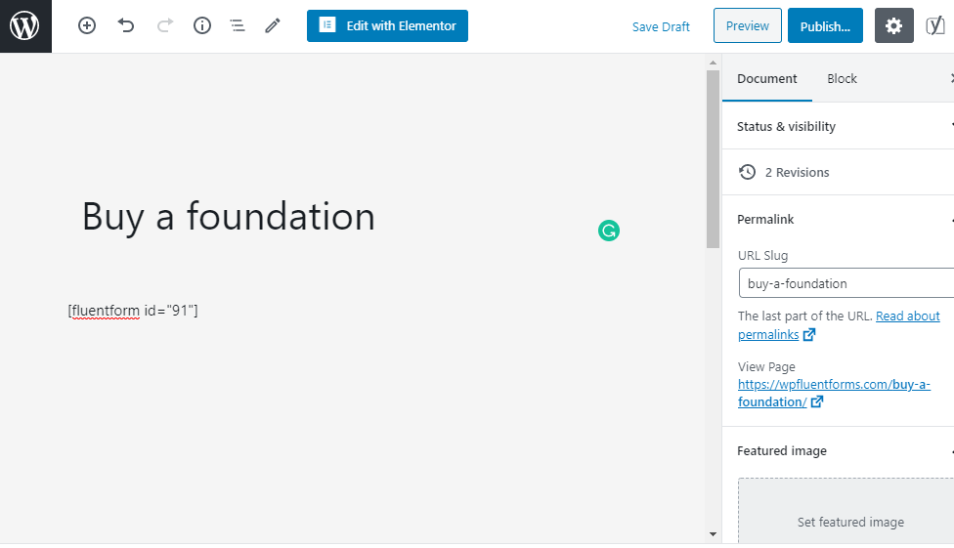Image resolution: width=954 pixels, height=548 pixels.
Task: Redo the last change
Action: tap(165, 25)
